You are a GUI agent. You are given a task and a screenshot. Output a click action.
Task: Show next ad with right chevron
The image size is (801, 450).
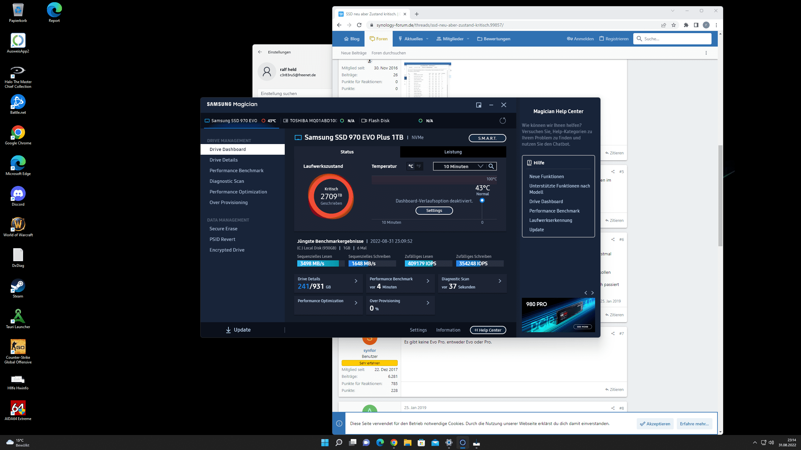pyautogui.click(x=592, y=293)
